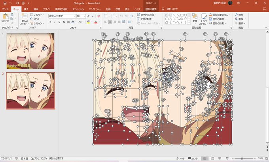Decrease list indent level icon
The width and height of the screenshot is (269, 162).
pos(121,16)
